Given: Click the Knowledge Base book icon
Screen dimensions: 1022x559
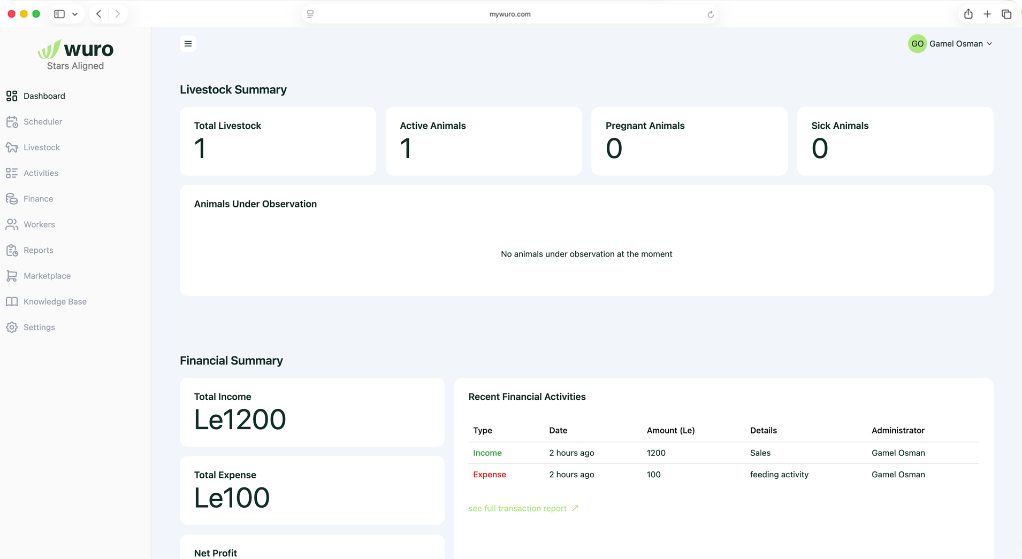Looking at the screenshot, I should coord(12,301).
